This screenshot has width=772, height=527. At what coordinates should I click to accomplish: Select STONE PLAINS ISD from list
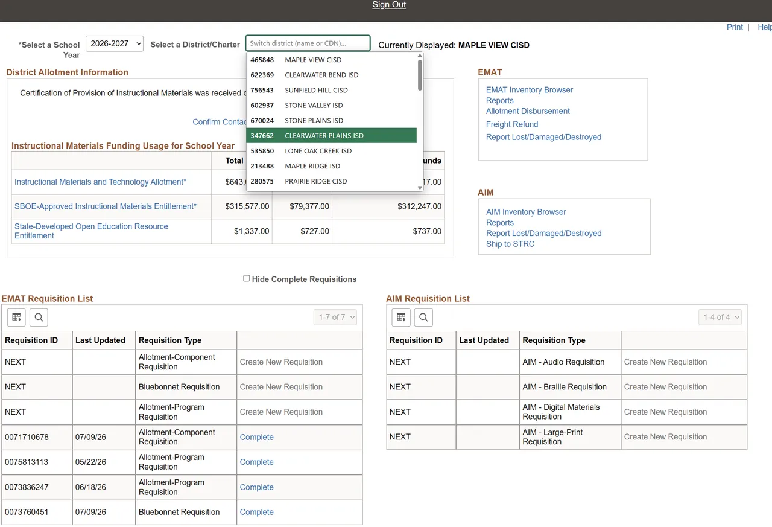coord(331,120)
